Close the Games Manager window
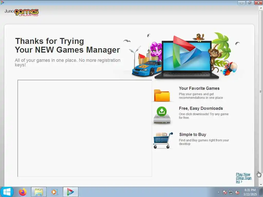 click(x=258, y=3)
